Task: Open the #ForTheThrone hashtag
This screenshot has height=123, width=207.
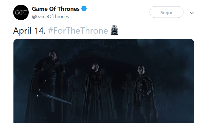Action: 78,31
